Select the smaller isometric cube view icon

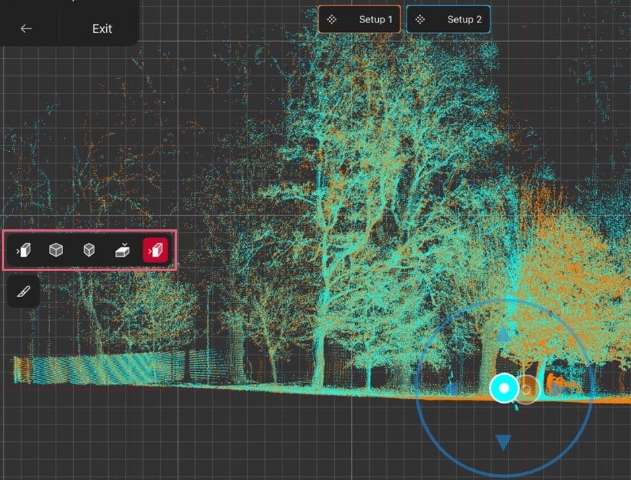(89, 250)
